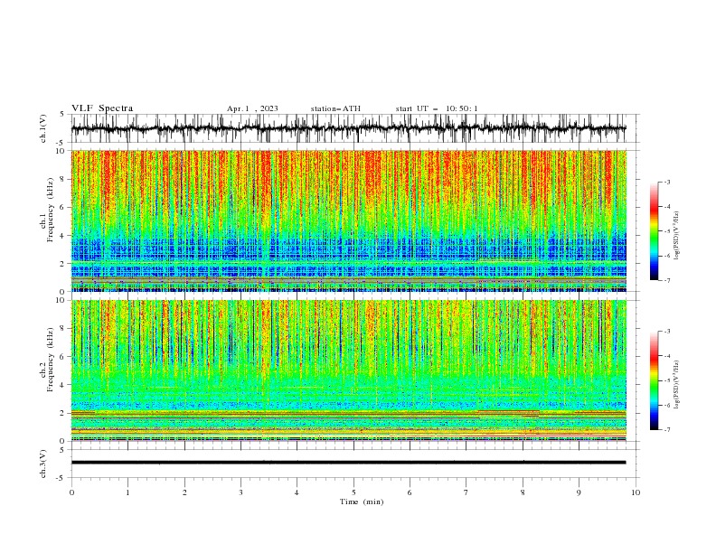Click time tick label '0' on x-axis
Image resolution: width=716 pixels, height=553 pixels.
click(x=71, y=492)
